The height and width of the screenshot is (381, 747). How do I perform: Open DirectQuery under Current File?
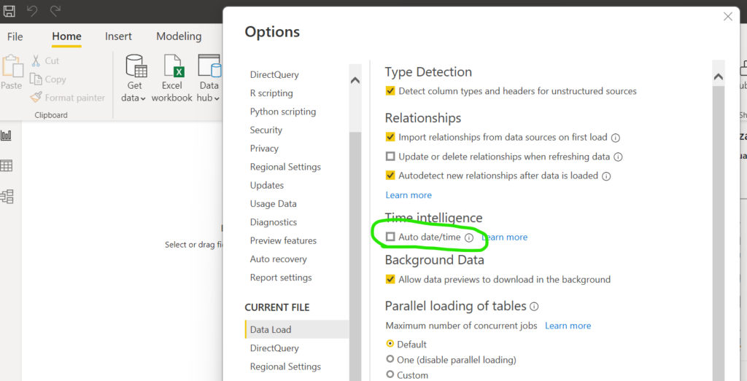coord(274,348)
